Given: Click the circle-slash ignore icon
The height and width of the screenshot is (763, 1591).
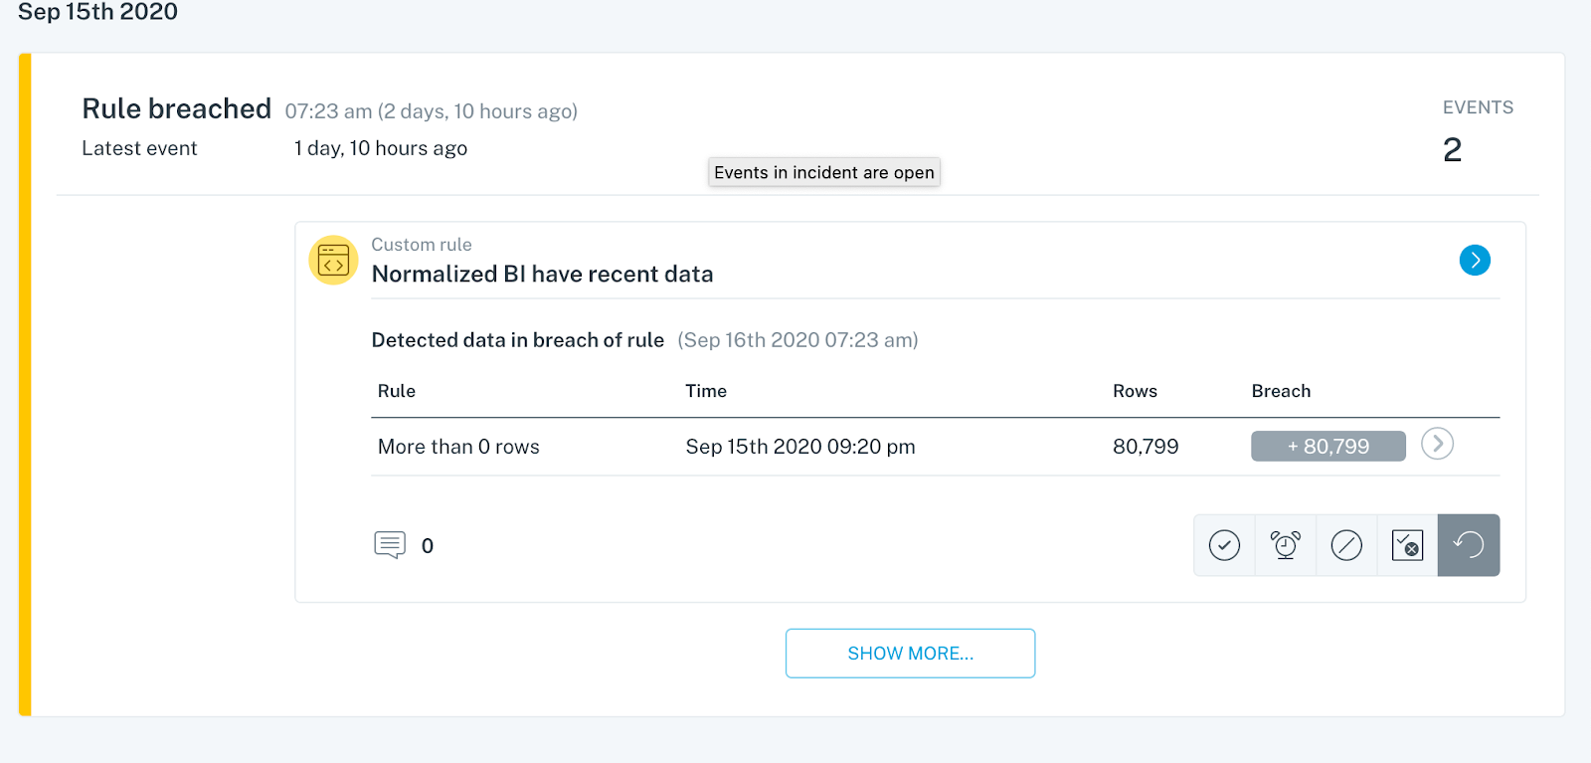Looking at the screenshot, I should [x=1346, y=545].
